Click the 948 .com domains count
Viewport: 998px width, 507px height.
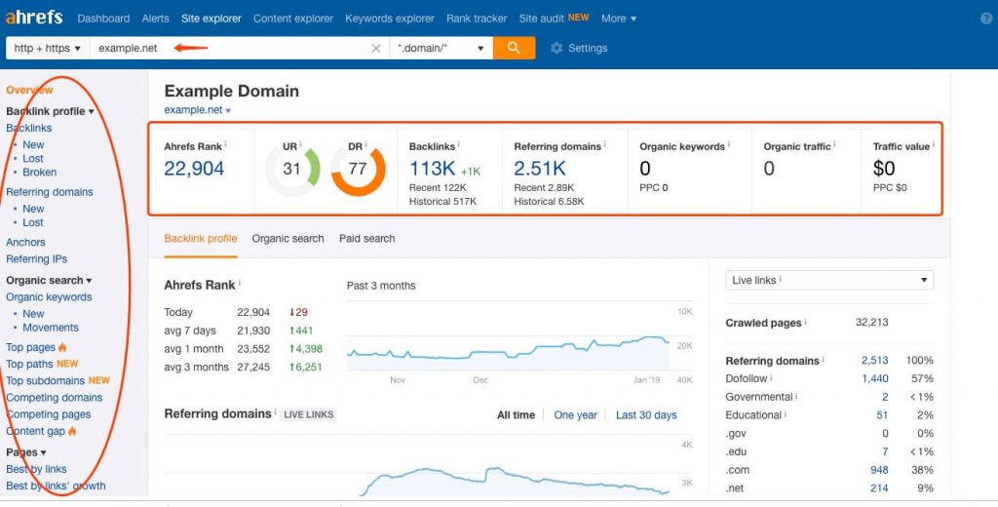pos(879,470)
